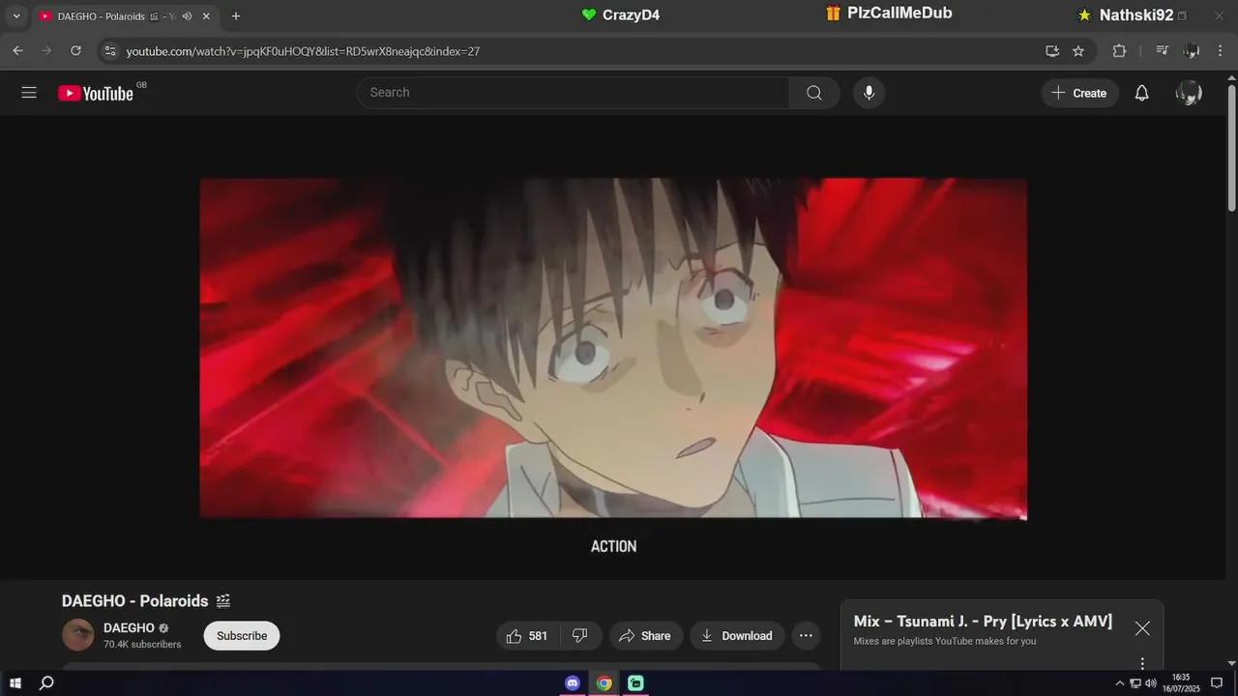Screen dimensions: 1238x696
Task: Close the Mix playlist panel
Action: (1142, 628)
